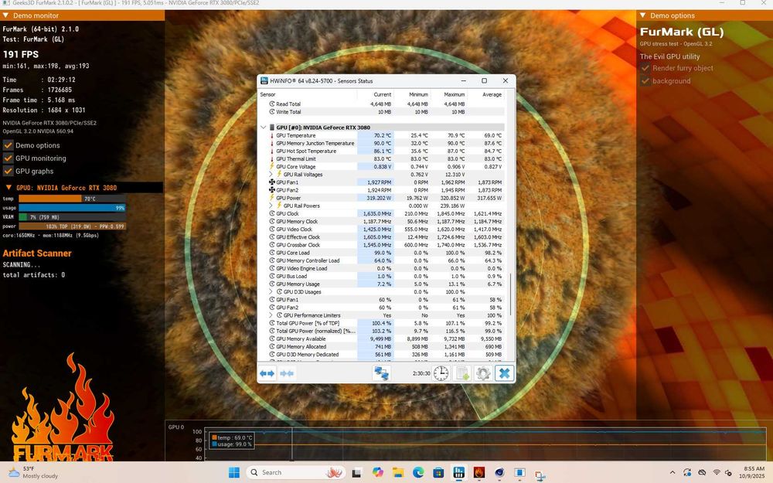Toggle the GPU graphs checkbox
The width and height of the screenshot is (773, 483).
[8, 171]
